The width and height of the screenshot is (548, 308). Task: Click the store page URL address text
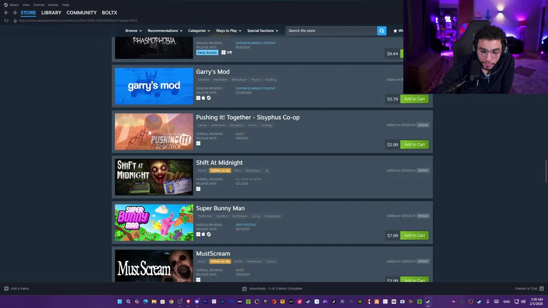coord(78,21)
